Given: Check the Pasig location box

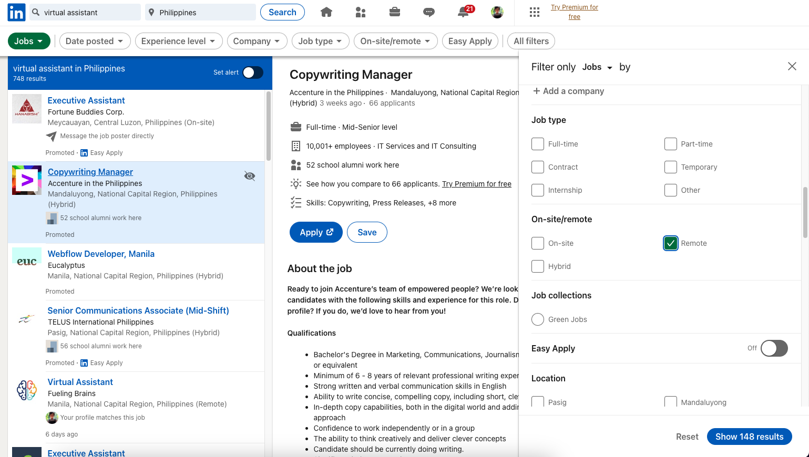Looking at the screenshot, I should tap(538, 402).
